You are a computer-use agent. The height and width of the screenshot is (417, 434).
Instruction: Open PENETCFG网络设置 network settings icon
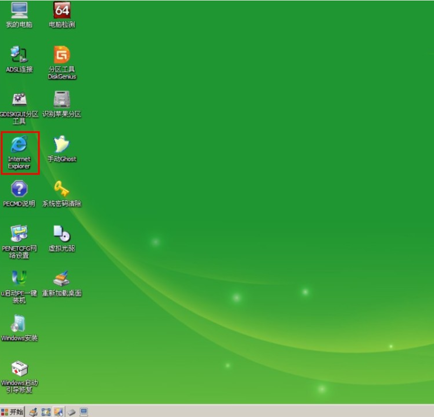(x=19, y=234)
